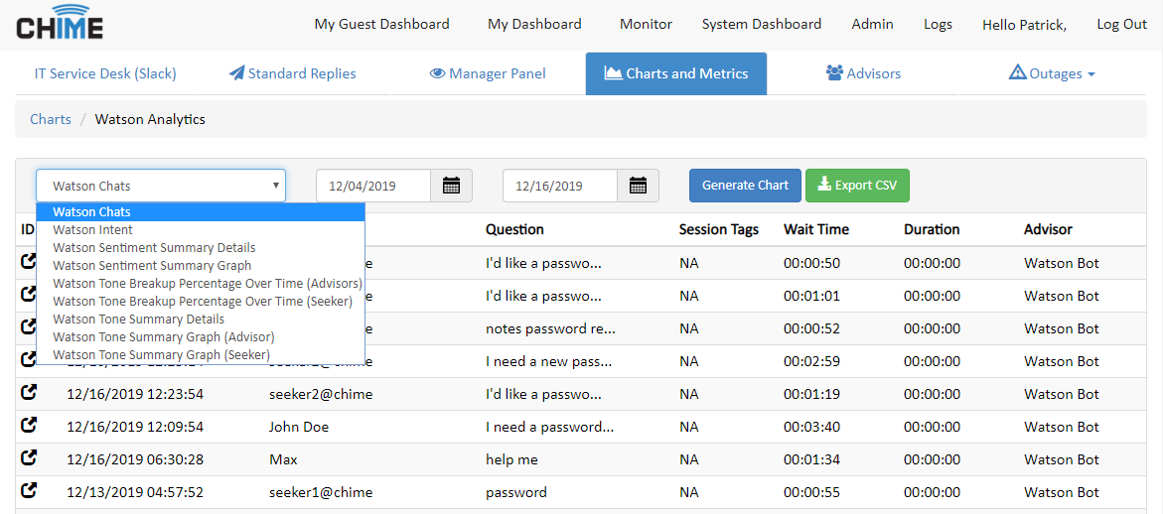Click Charts breadcrumb link
This screenshot has width=1163, height=514.
tap(51, 119)
